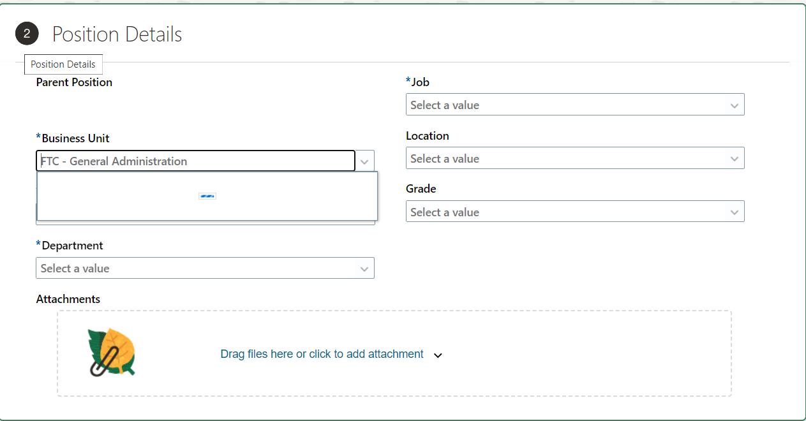This screenshot has height=421, width=806.
Task: Click the Location field dropdown chevron
Action: [734, 158]
